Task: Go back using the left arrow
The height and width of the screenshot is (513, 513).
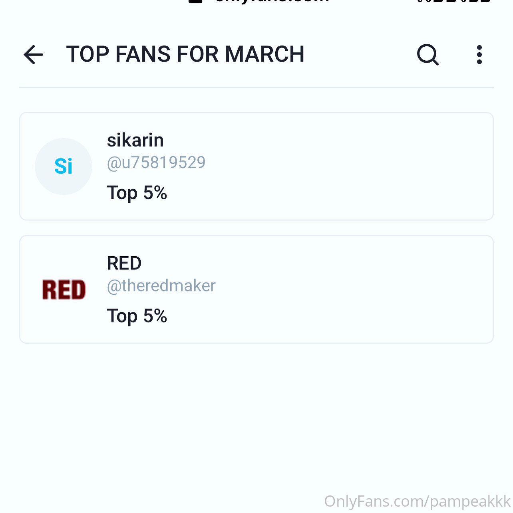Action: pos(34,55)
